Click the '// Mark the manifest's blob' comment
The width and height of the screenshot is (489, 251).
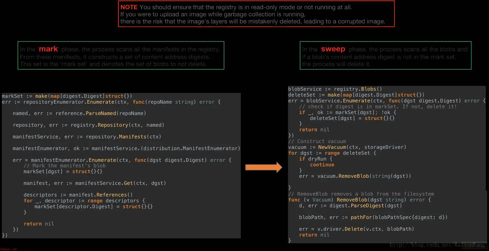(64, 165)
